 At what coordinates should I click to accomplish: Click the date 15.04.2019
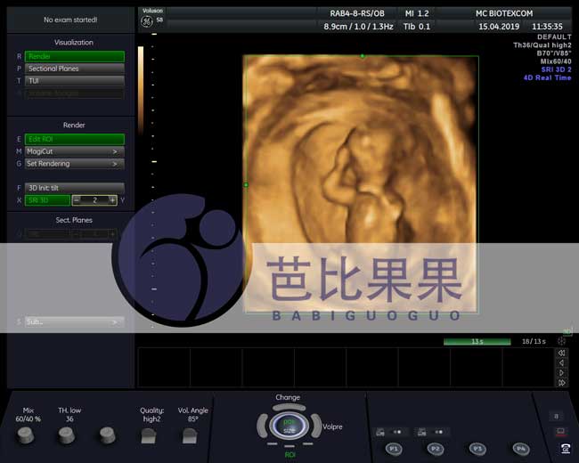(499, 27)
